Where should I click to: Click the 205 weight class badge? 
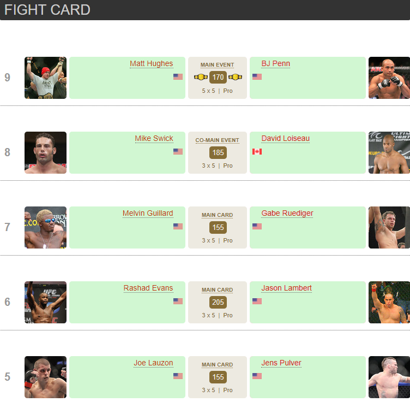click(218, 302)
